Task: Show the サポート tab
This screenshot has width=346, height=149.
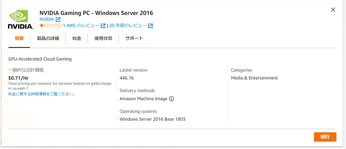Action: 134,38
